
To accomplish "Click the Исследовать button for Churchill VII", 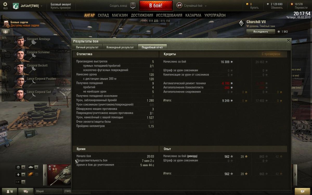I will pyautogui.click(x=261, y=31).
